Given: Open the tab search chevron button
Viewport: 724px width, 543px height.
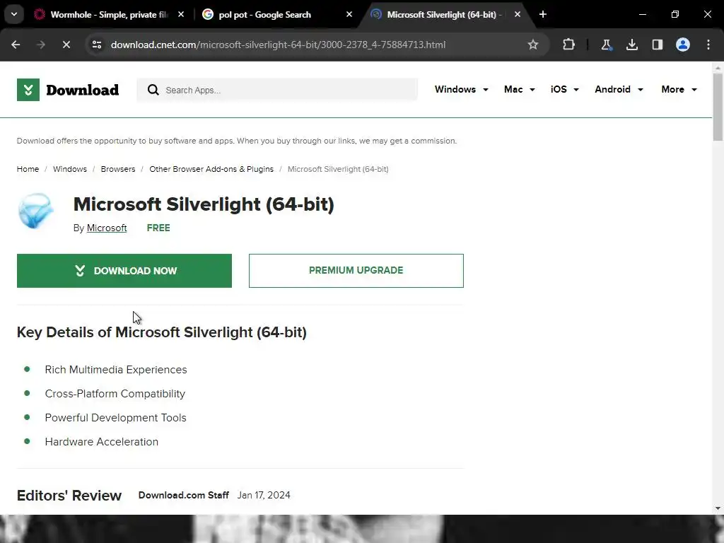Looking at the screenshot, I should click(x=14, y=14).
